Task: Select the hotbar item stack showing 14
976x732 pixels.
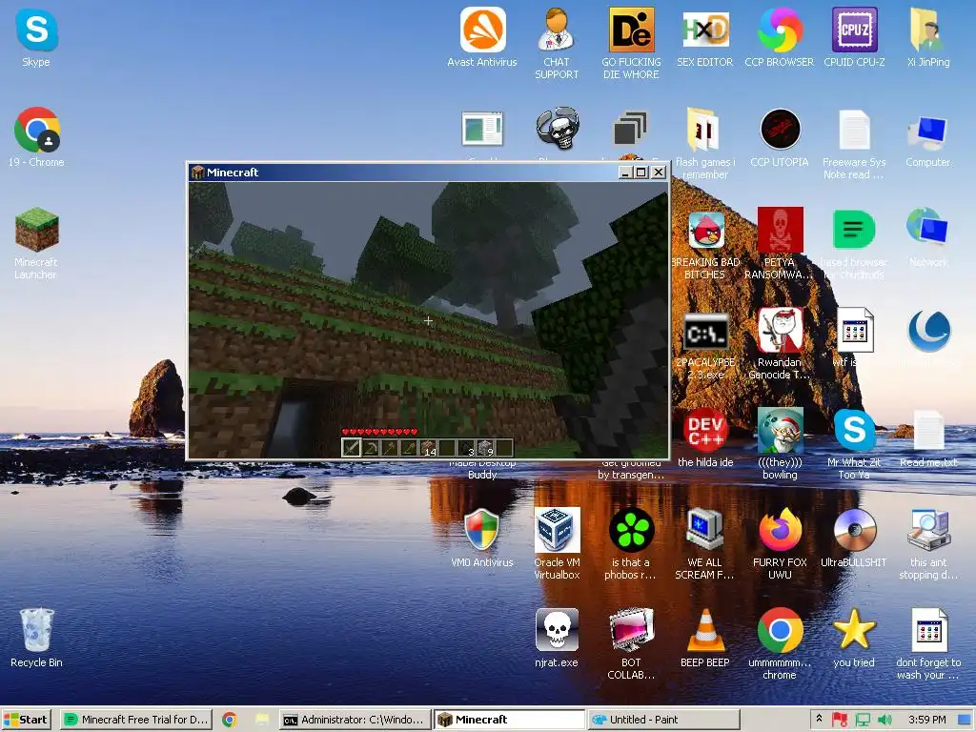Action: click(x=428, y=448)
